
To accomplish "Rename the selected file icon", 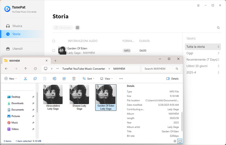I will (55, 79).
